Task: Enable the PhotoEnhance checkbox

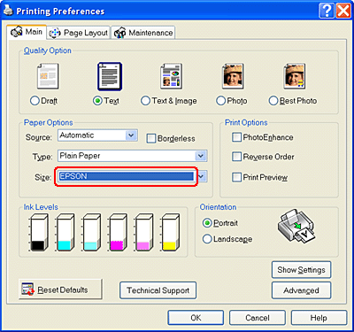Action: [x=236, y=137]
